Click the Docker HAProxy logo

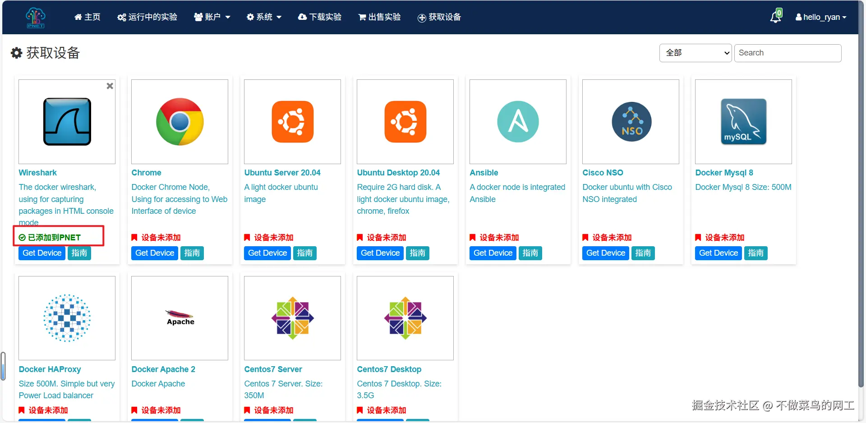tap(67, 318)
